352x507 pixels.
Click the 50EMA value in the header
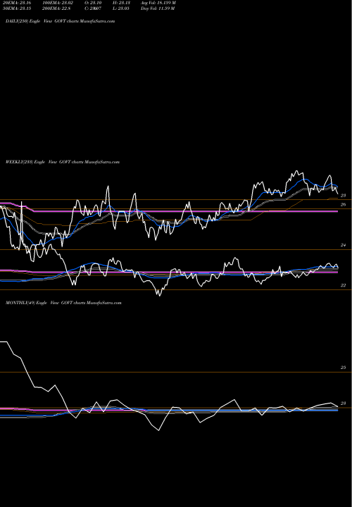(x=17, y=8)
